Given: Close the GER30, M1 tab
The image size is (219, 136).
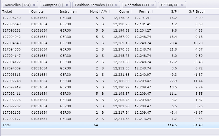Looking at the screenshot, I should click(x=183, y=5).
